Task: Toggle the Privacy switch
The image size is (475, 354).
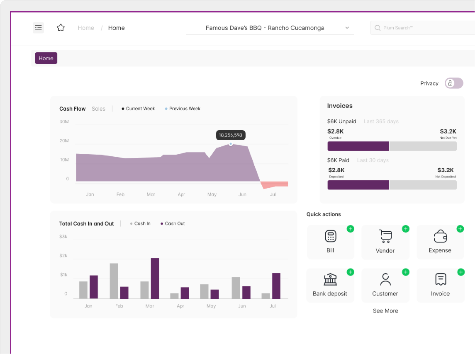Action: [453, 83]
